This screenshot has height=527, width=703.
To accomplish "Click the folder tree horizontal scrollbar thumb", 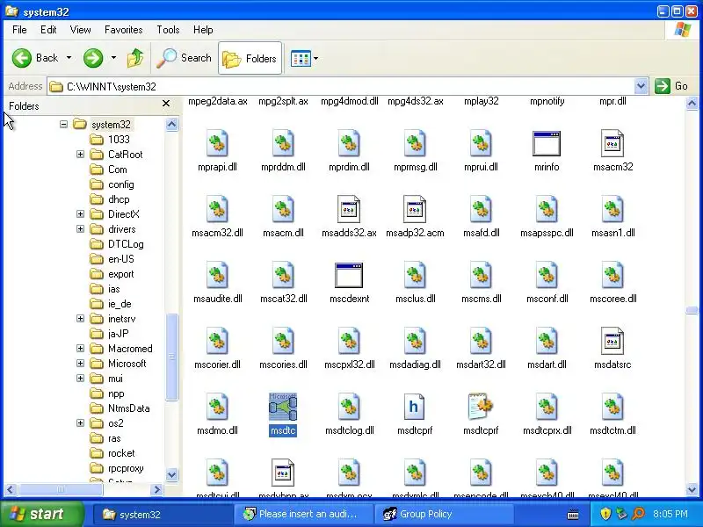I will (x=61, y=489).
